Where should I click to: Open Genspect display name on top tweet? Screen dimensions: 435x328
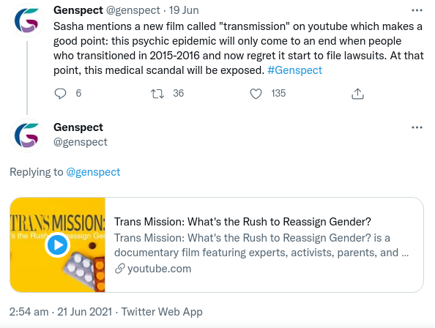point(78,10)
